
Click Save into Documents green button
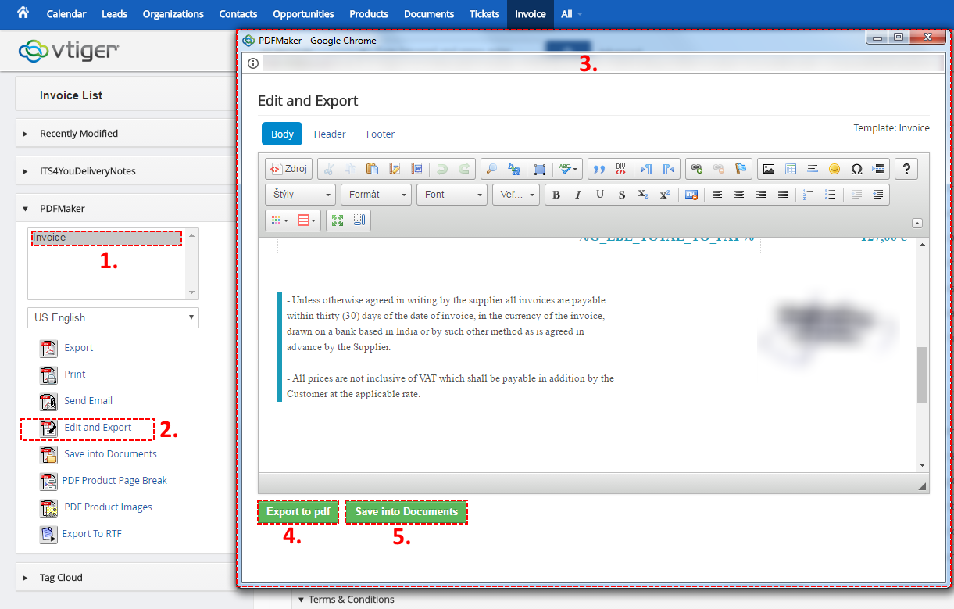[406, 512]
